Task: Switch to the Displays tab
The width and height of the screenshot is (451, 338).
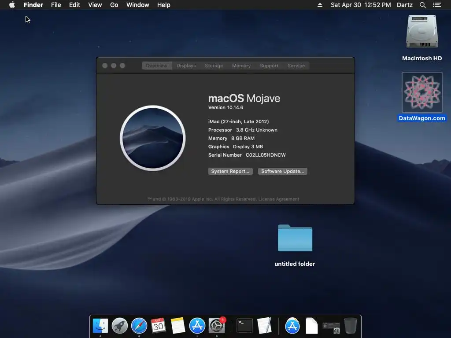Action: [x=186, y=66]
